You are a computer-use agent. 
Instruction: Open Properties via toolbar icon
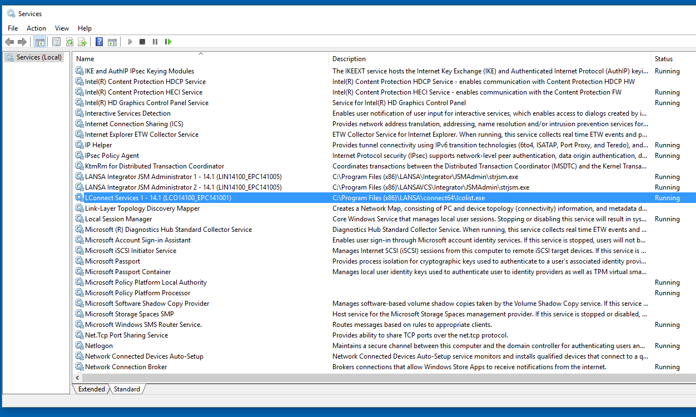pos(56,42)
